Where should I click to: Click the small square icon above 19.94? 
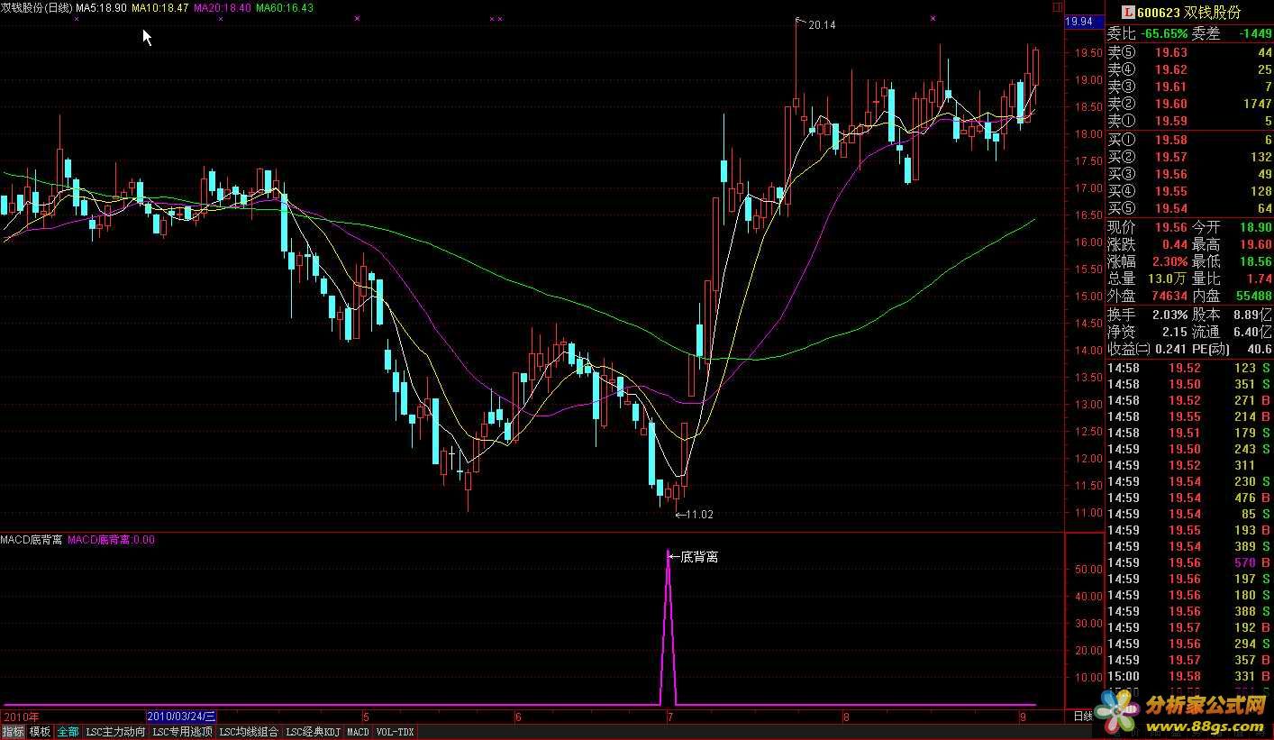1058,5
